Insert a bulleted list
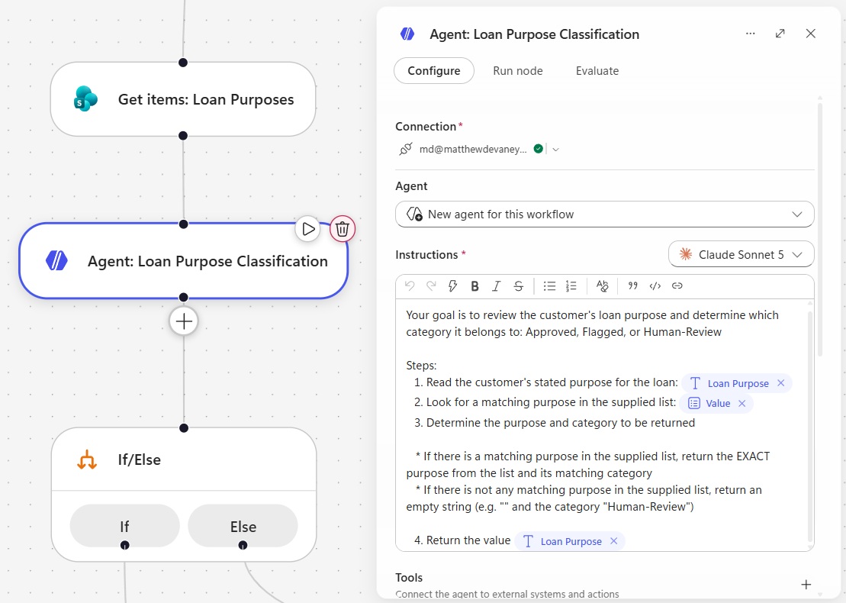Viewport: 846px width, 603px height. point(549,286)
